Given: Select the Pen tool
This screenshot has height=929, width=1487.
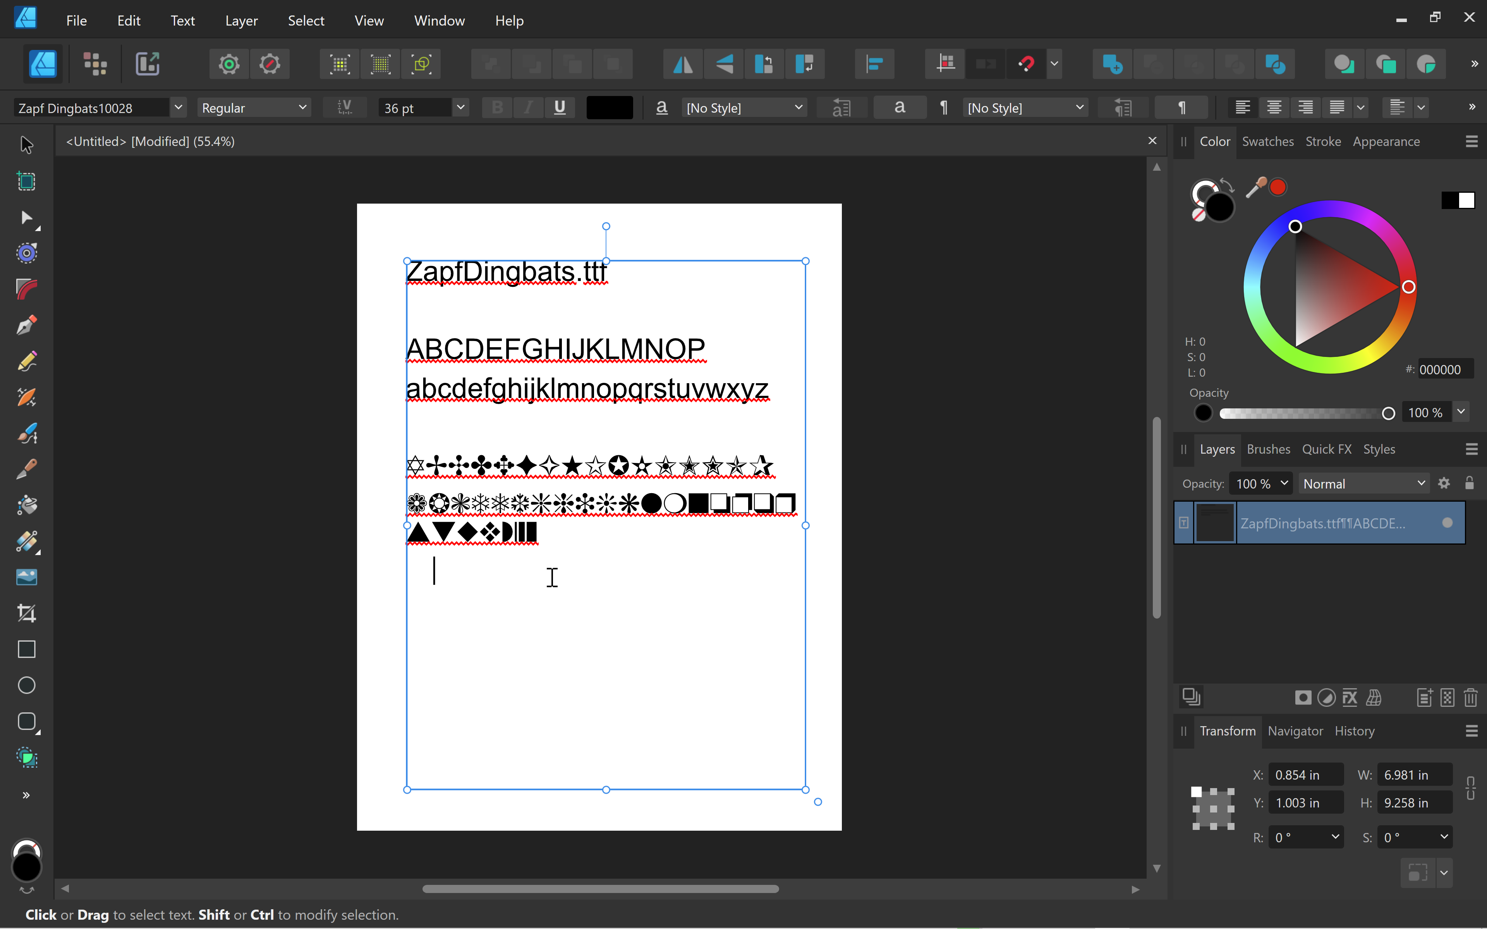Looking at the screenshot, I should [x=26, y=325].
